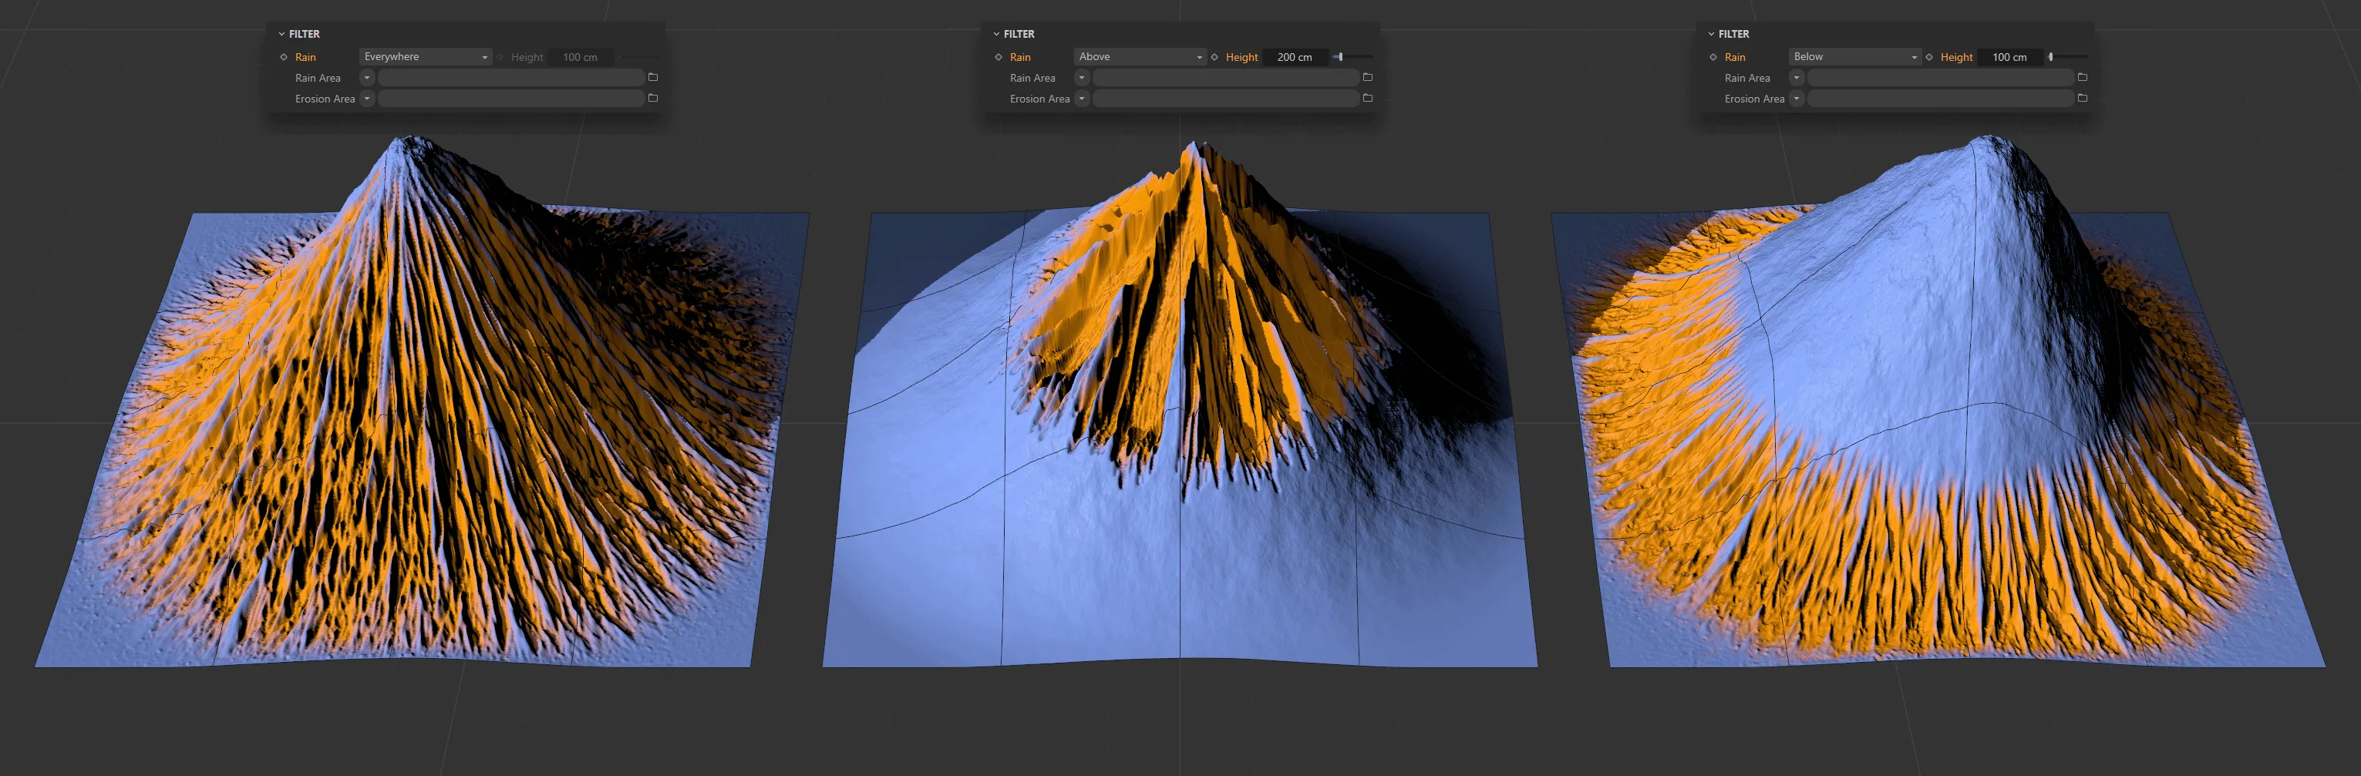Toggle Rain keyframe diamond in Below panel
Viewport: 2361px width, 776px height.
pos(1713,57)
